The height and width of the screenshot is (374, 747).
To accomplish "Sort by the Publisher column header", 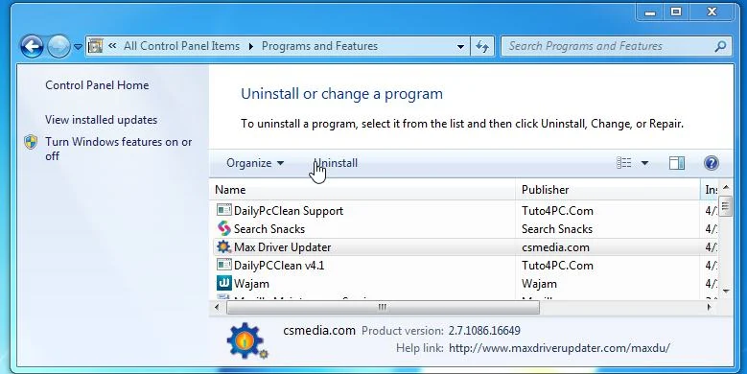I will [607, 190].
